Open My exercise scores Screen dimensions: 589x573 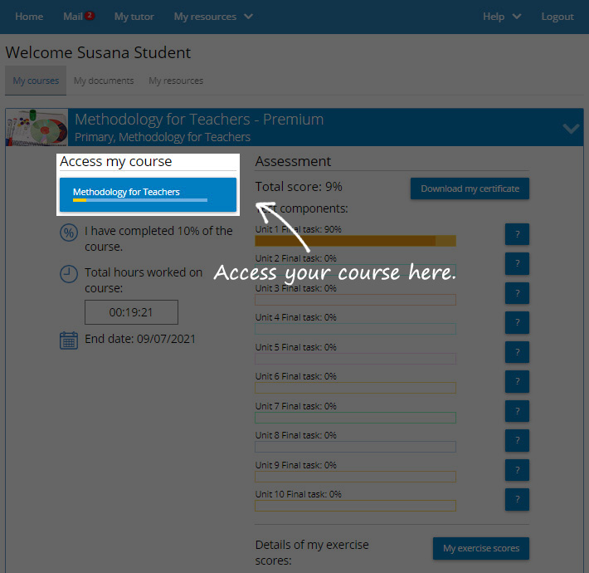[480, 548]
